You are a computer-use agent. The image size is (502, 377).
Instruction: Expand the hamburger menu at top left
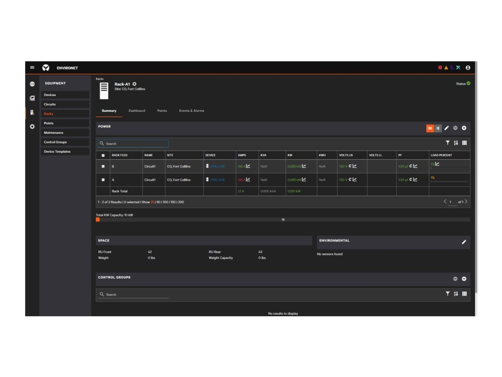click(32, 67)
